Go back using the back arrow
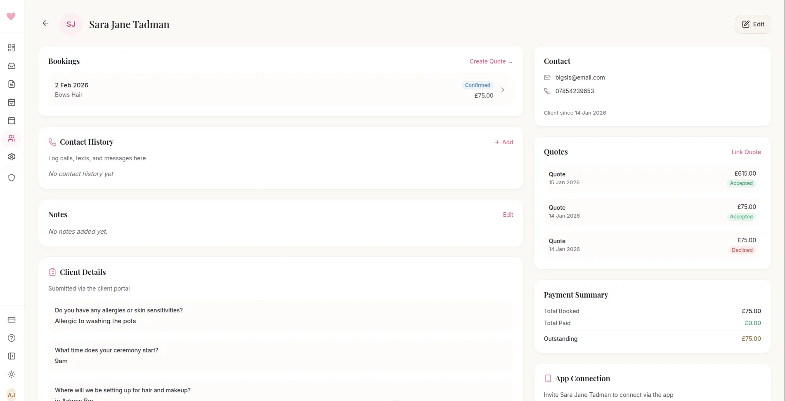Image resolution: width=785 pixels, height=401 pixels. click(45, 23)
